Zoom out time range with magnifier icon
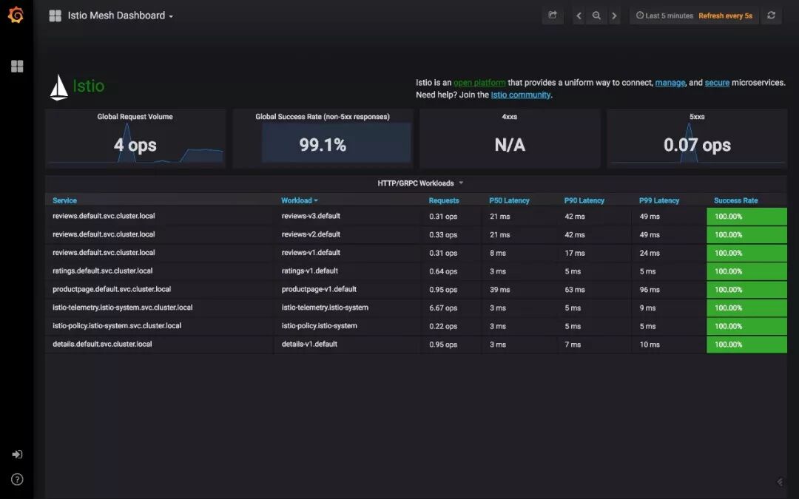 [596, 16]
